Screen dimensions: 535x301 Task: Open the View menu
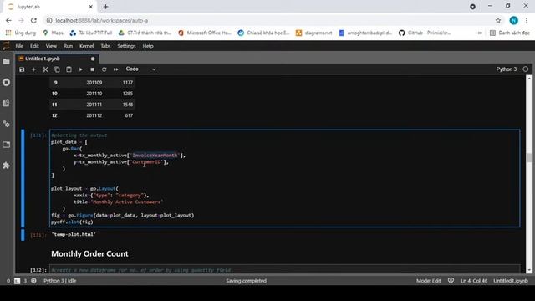(51, 46)
